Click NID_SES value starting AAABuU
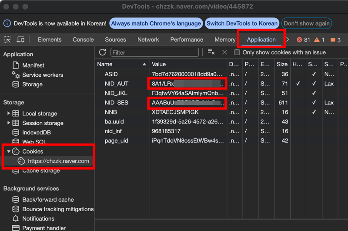Viewport: 348px width, 231px height. click(x=188, y=103)
